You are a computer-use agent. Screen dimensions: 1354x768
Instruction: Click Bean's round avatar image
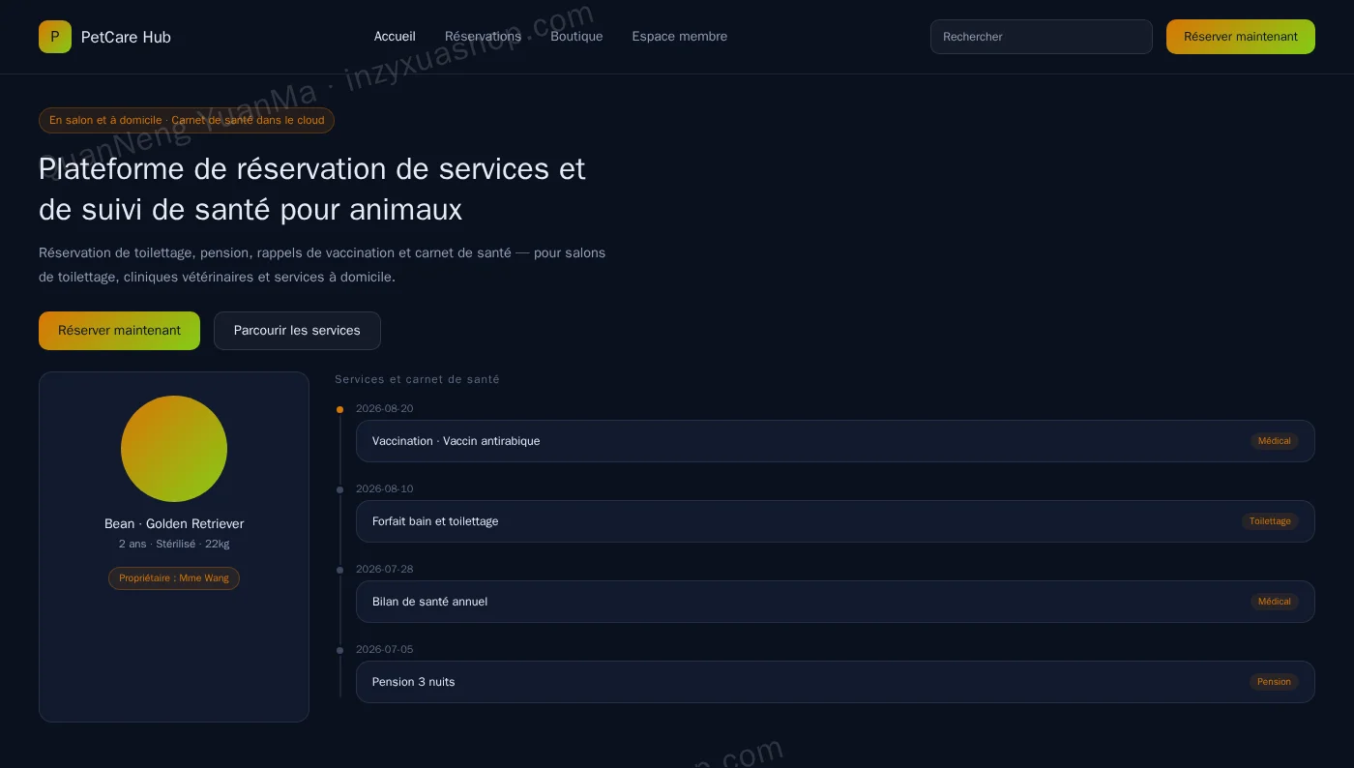174,449
